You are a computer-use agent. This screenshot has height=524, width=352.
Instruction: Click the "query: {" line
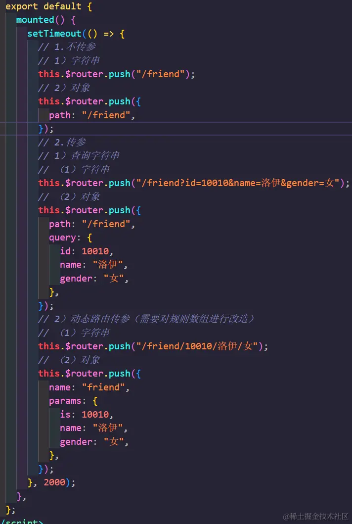[x=71, y=238]
